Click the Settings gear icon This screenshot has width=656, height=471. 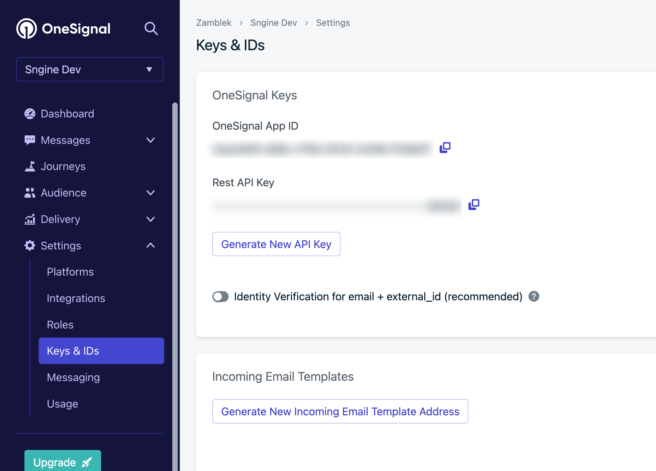coord(30,245)
